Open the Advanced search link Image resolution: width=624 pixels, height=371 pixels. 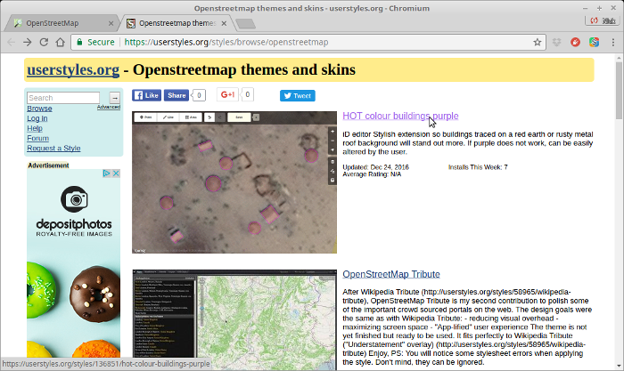pyautogui.click(x=109, y=107)
